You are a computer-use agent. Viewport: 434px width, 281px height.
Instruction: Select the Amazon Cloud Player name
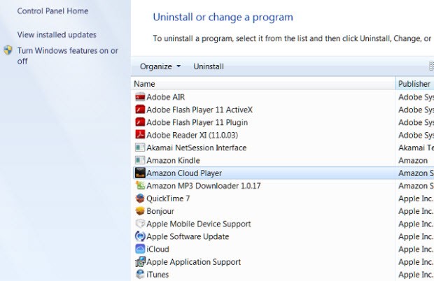[184, 173]
